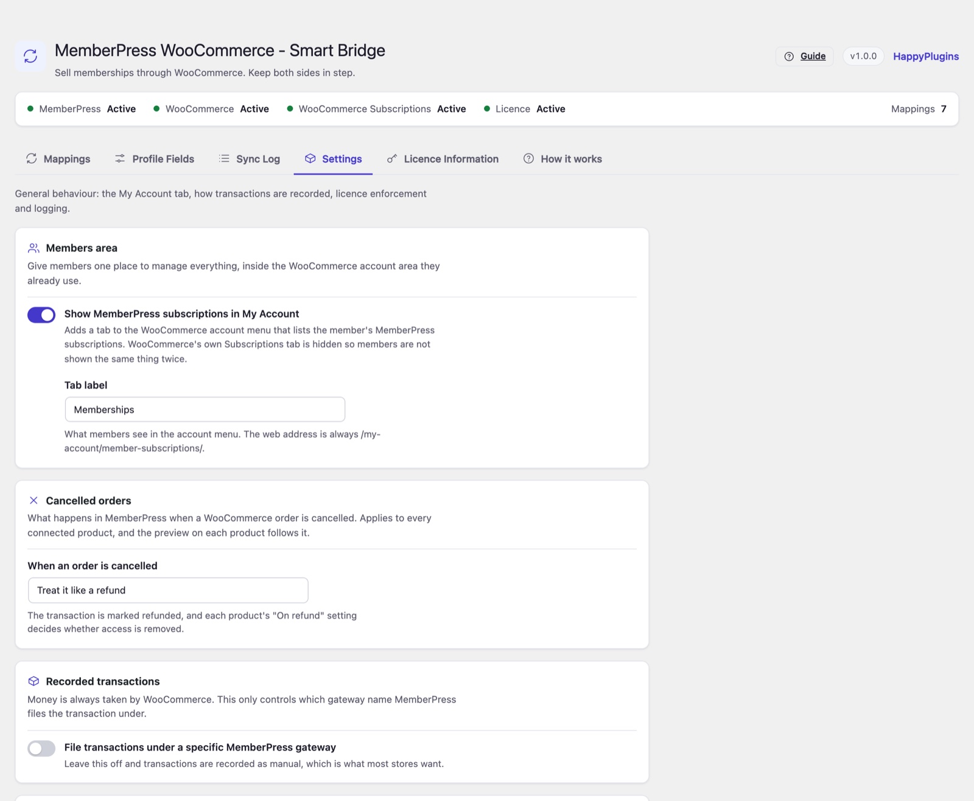Click the WooCommerce Subscriptions Active status
The image size is (974, 801).
(x=382, y=109)
